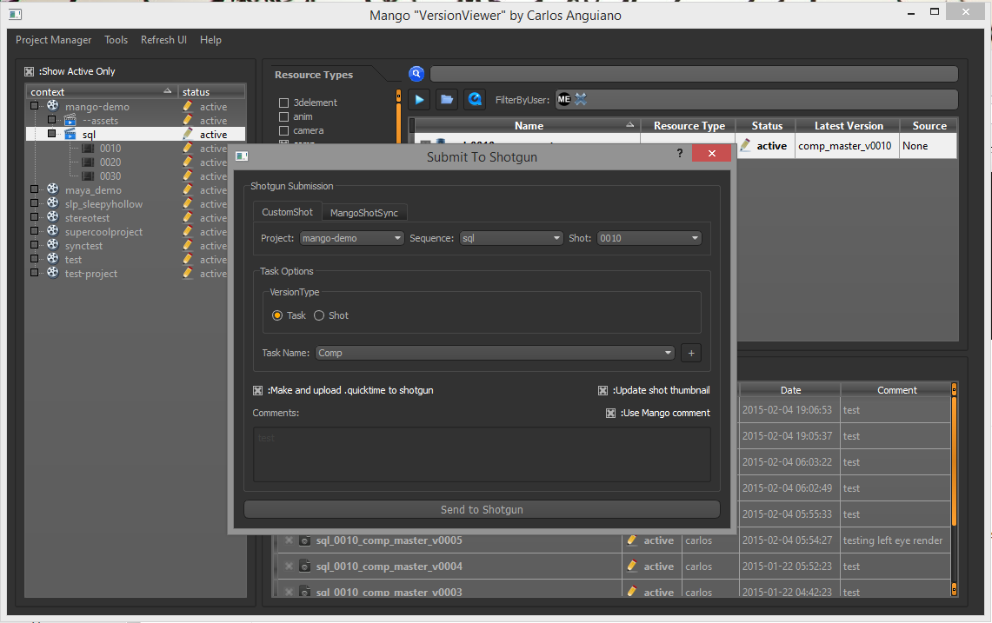Sort by Latest Version column header
Viewport: 992px width, 623px height.
pyautogui.click(x=849, y=126)
